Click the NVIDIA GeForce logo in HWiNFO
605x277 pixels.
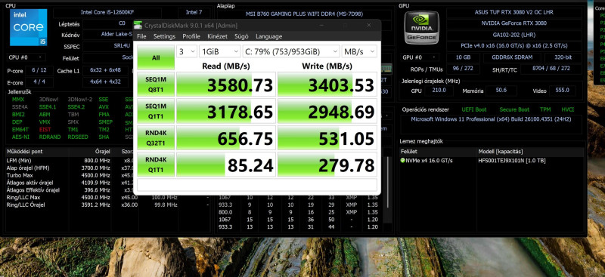click(x=421, y=27)
